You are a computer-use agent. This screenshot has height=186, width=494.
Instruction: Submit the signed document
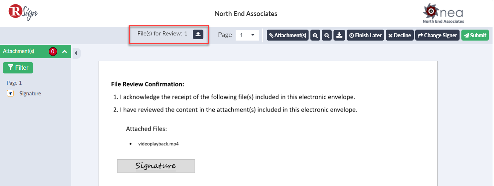click(x=475, y=35)
